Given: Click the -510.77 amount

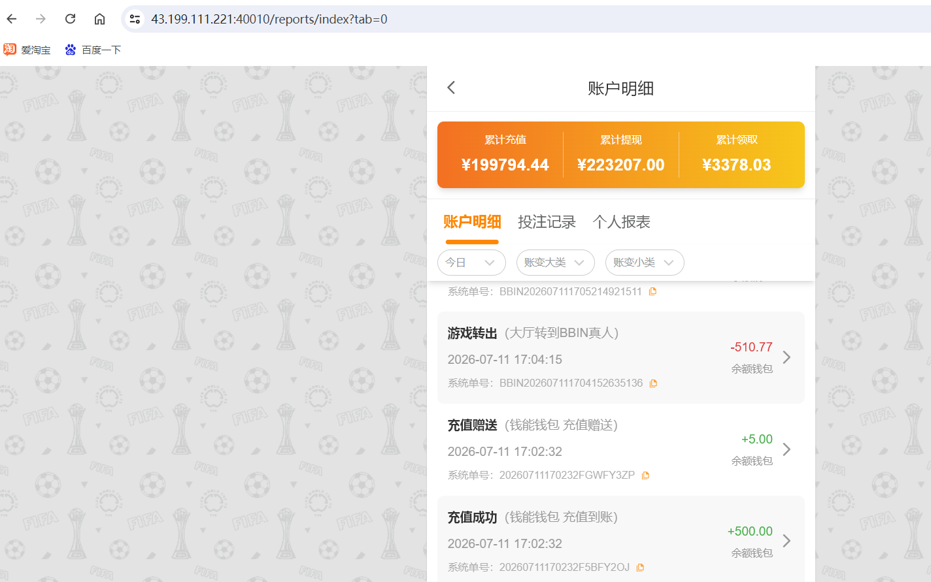Looking at the screenshot, I should click(x=751, y=347).
